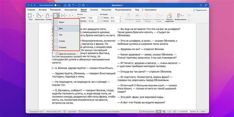
Task: Expand the Breaks dropdown arrow
Action: coord(66,16)
